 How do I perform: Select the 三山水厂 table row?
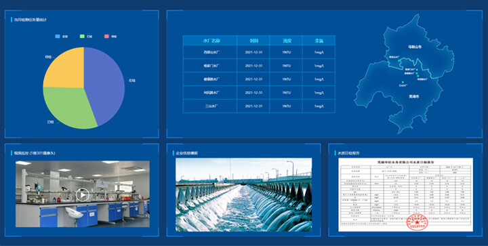coord(259,106)
